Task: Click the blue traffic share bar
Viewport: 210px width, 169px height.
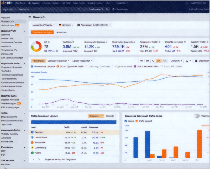Action: coord(73,122)
